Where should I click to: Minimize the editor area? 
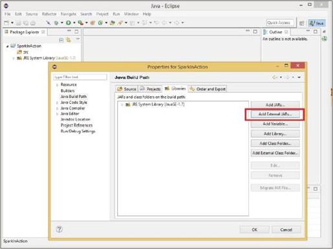248,31
